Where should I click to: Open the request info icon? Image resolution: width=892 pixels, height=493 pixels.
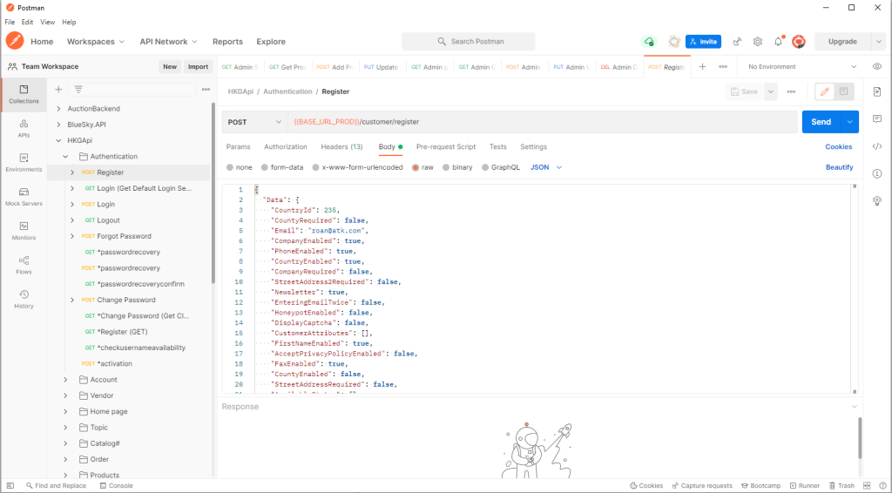click(877, 173)
